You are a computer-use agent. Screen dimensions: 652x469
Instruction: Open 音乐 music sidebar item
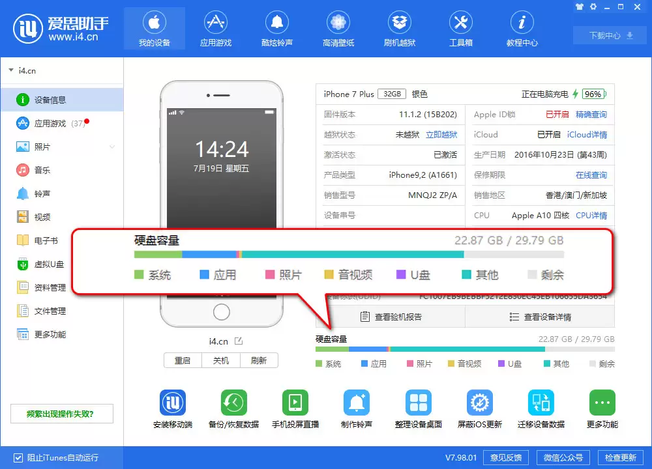click(62, 170)
